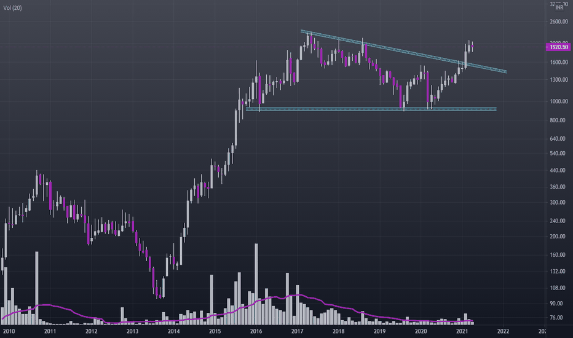Image resolution: width=573 pixels, height=338 pixels.
Task: Click the 1000.00 price axis label
Action: pos(559,101)
